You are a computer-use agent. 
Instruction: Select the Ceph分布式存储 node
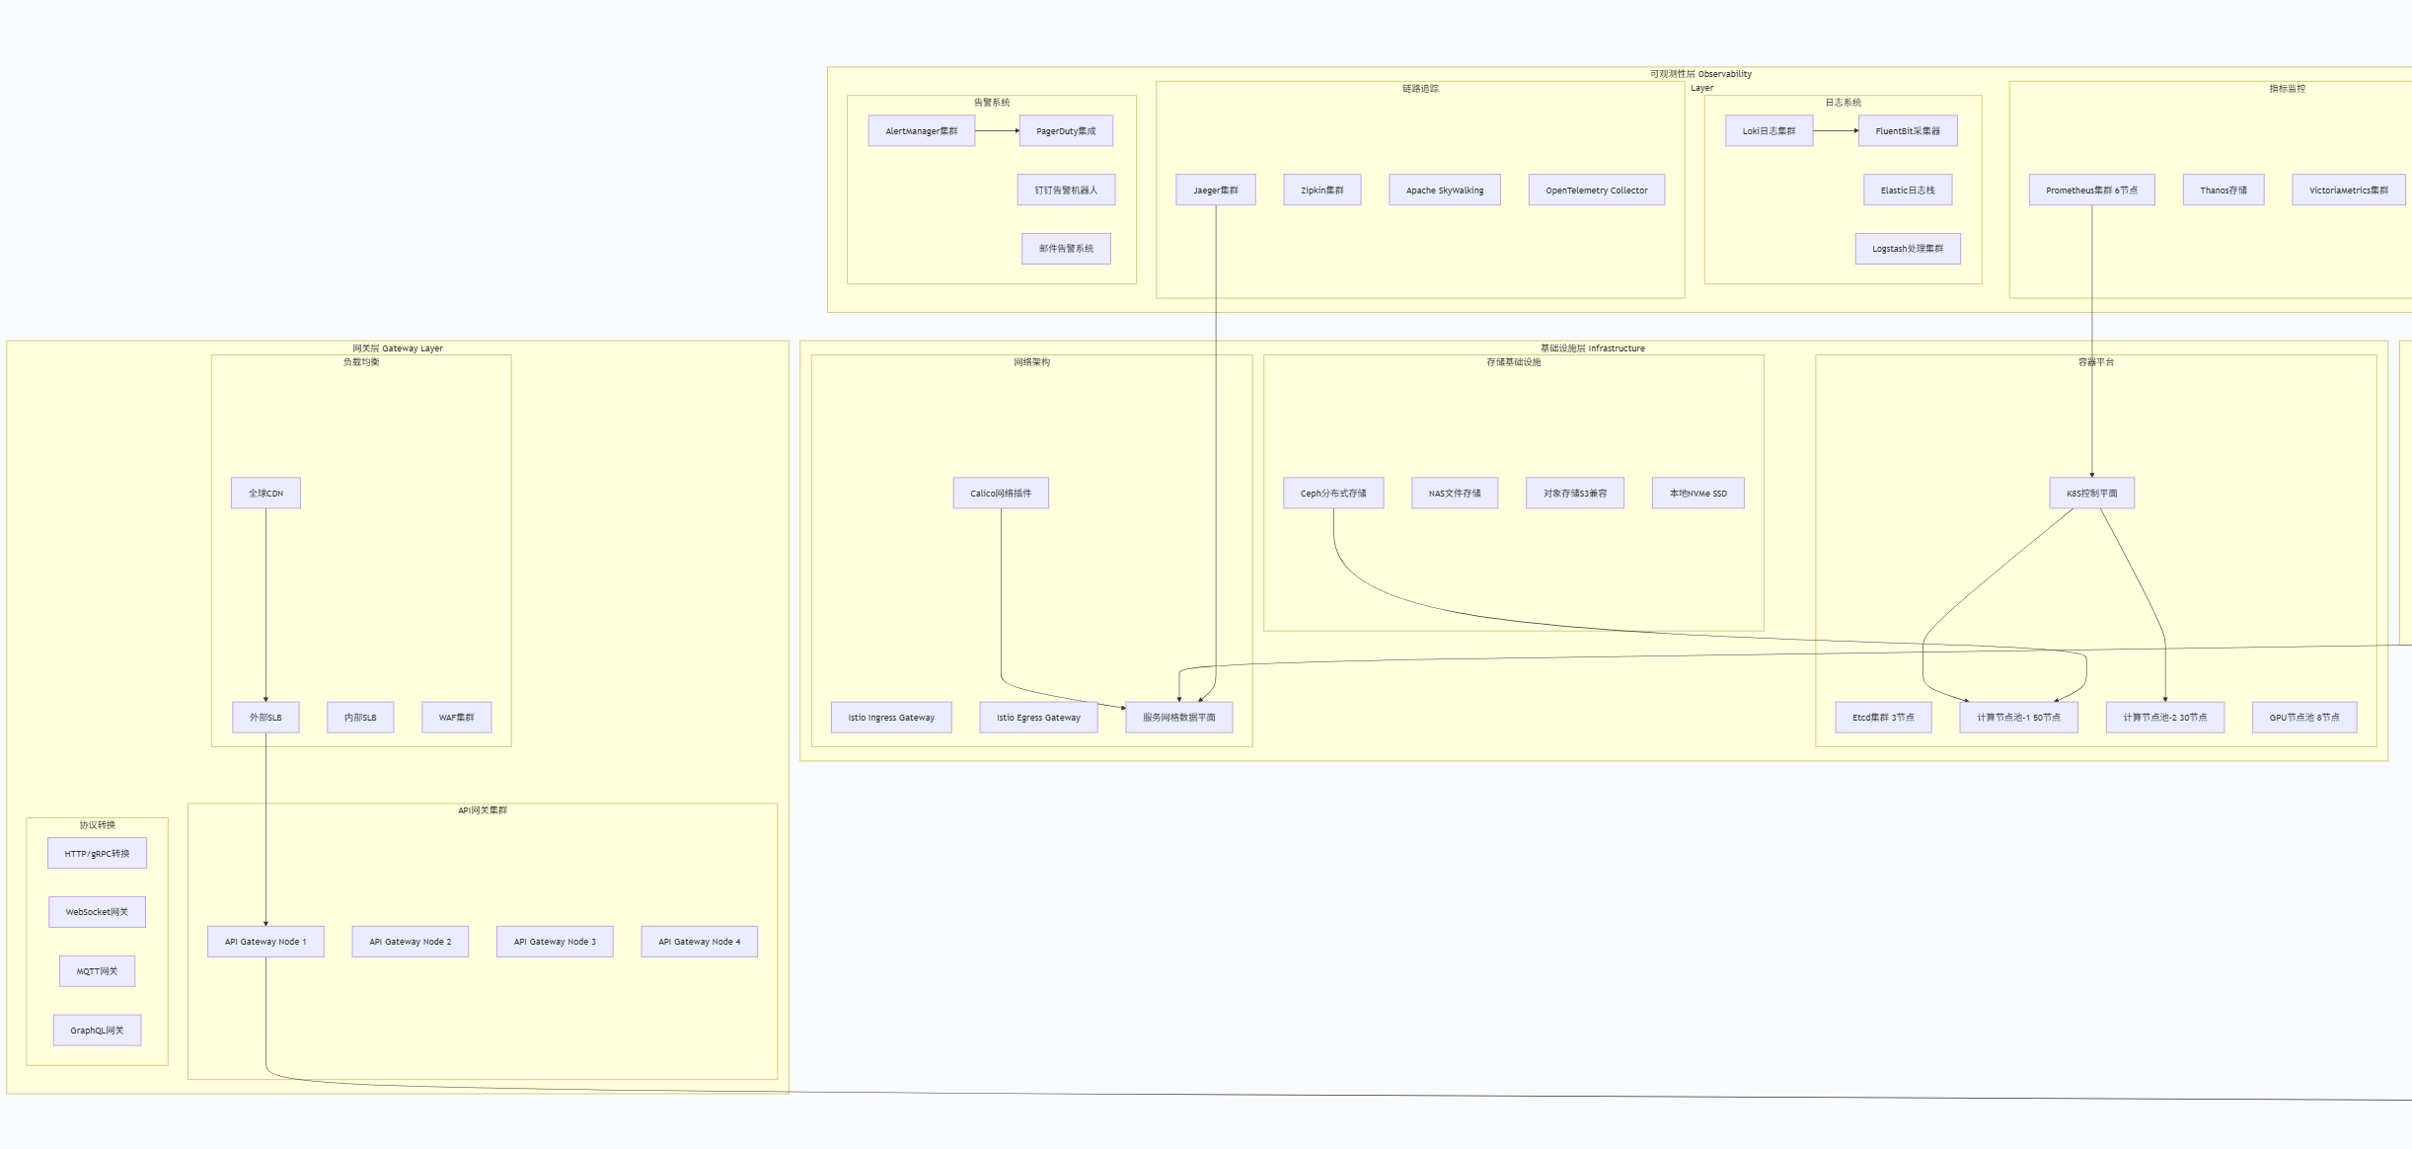point(1332,494)
